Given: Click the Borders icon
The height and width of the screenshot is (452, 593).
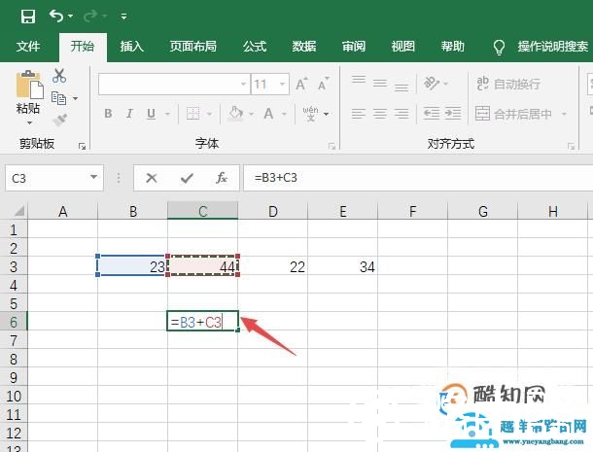Looking at the screenshot, I should [192, 113].
